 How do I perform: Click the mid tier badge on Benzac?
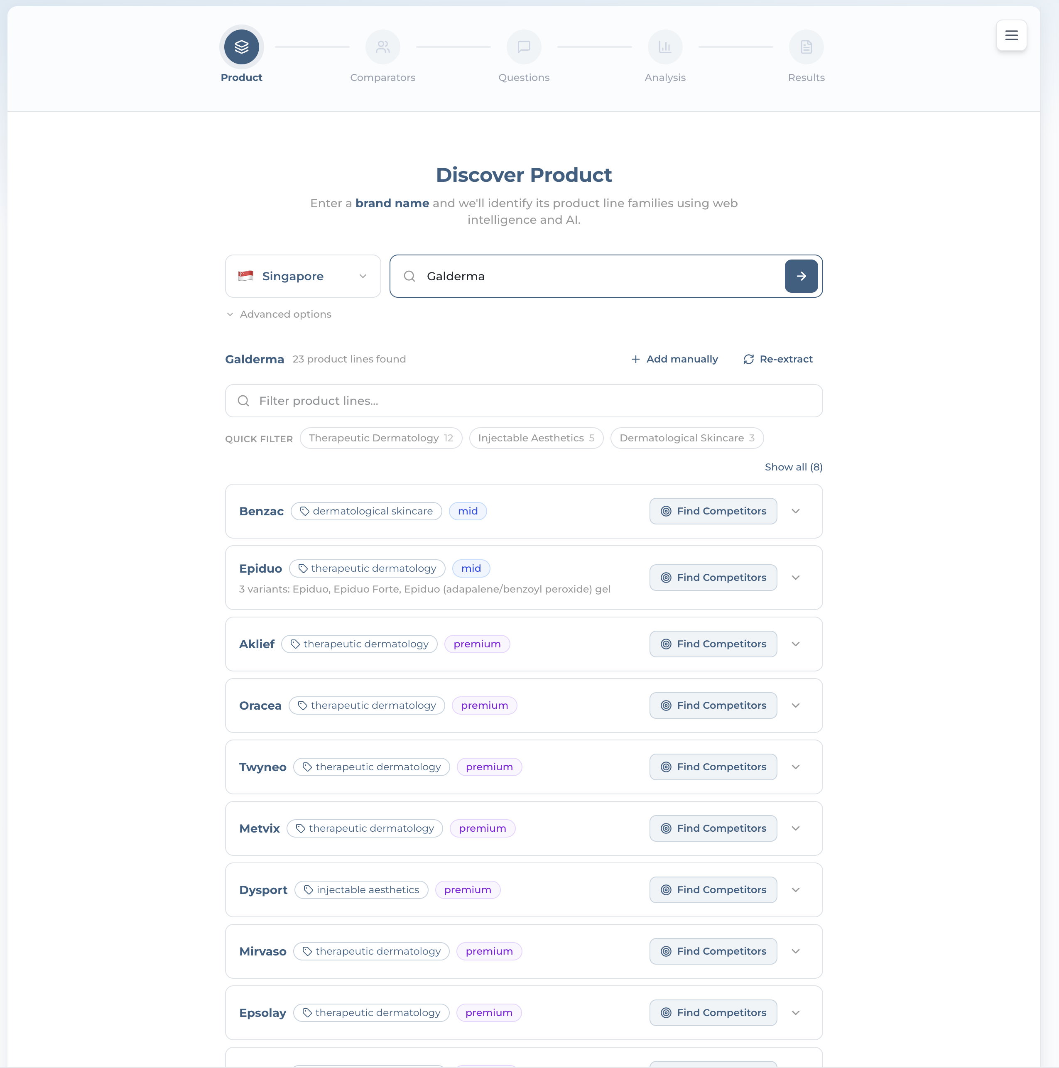click(468, 511)
